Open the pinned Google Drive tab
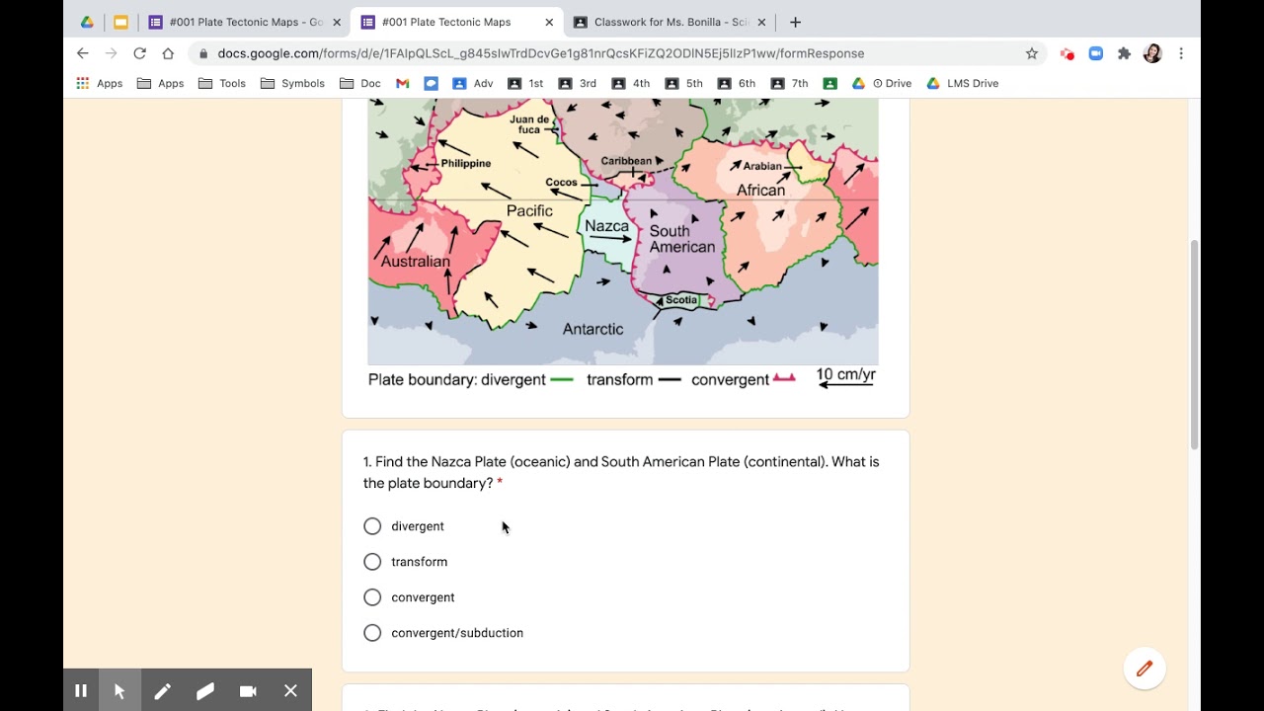Viewport: 1264px width, 711px height. coord(87,22)
